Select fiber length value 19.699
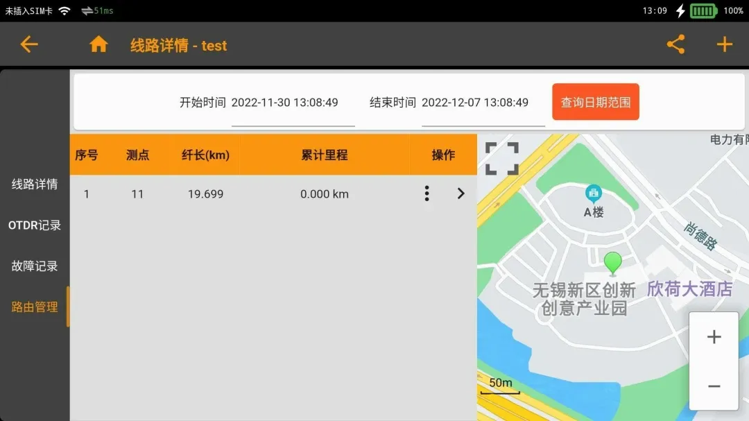 (x=205, y=194)
